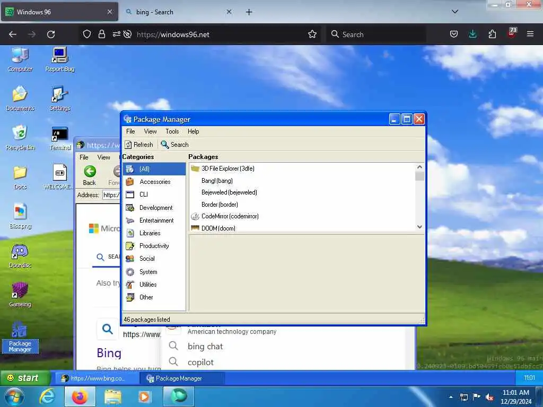This screenshot has width=543, height=407.
Task: Select the Package Manager desktop icon
Action: pos(20,338)
